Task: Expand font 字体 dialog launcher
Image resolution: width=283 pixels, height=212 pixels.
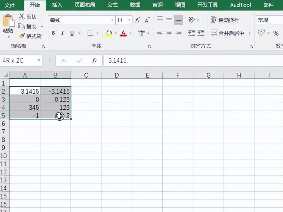Action: click(x=150, y=47)
